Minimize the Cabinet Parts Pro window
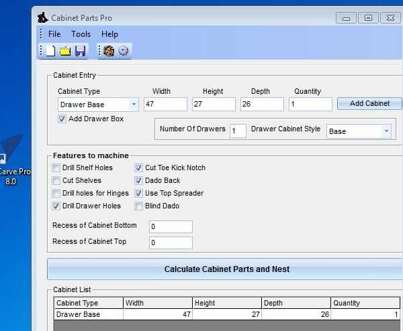 click(346, 18)
